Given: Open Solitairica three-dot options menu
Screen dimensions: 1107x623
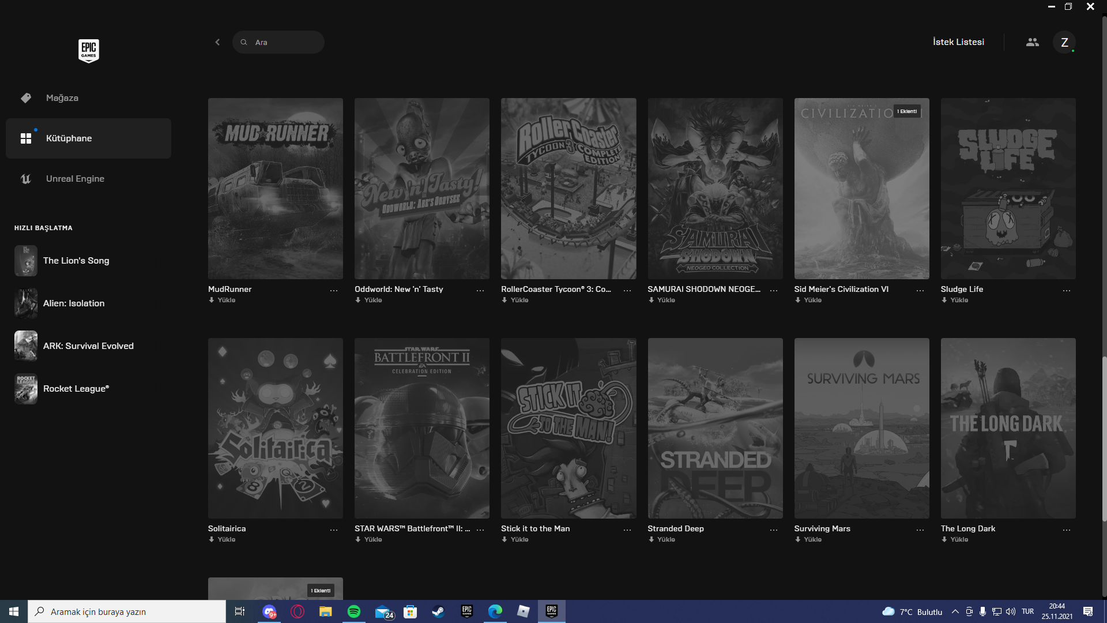Looking at the screenshot, I should point(334,530).
